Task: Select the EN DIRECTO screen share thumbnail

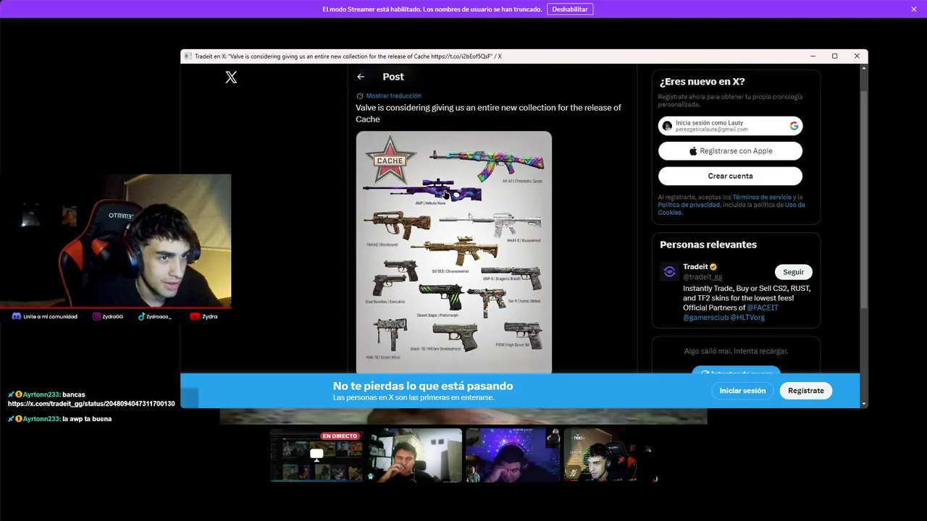Action: tap(316, 455)
